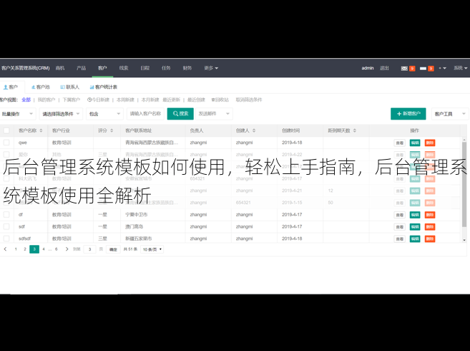Click the red 删除 icon in qwe row
Image resolution: width=470 pixels, height=351 pixels.
click(430, 143)
